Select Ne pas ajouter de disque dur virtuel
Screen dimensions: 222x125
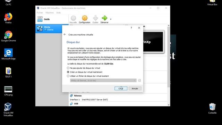click(84, 68)
